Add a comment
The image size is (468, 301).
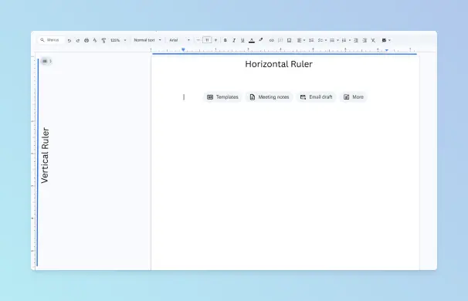(x=280, y=40)
